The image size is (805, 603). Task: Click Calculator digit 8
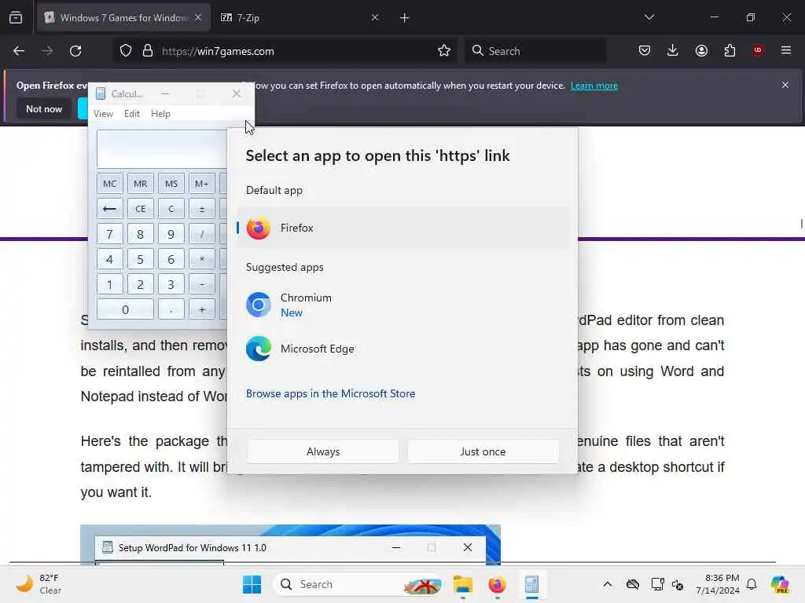point(140,234)
